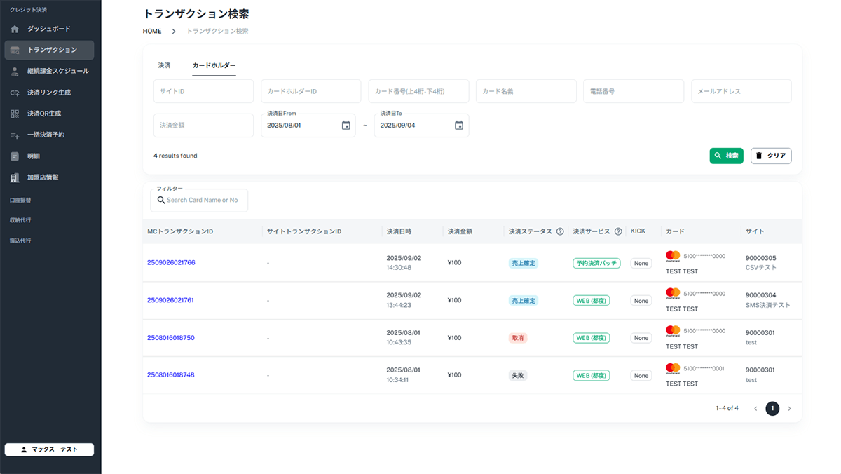This screenshot has width=841, height=474.
Task: Open calendar picker for 決済日From
Action: (x=346, y=126)
